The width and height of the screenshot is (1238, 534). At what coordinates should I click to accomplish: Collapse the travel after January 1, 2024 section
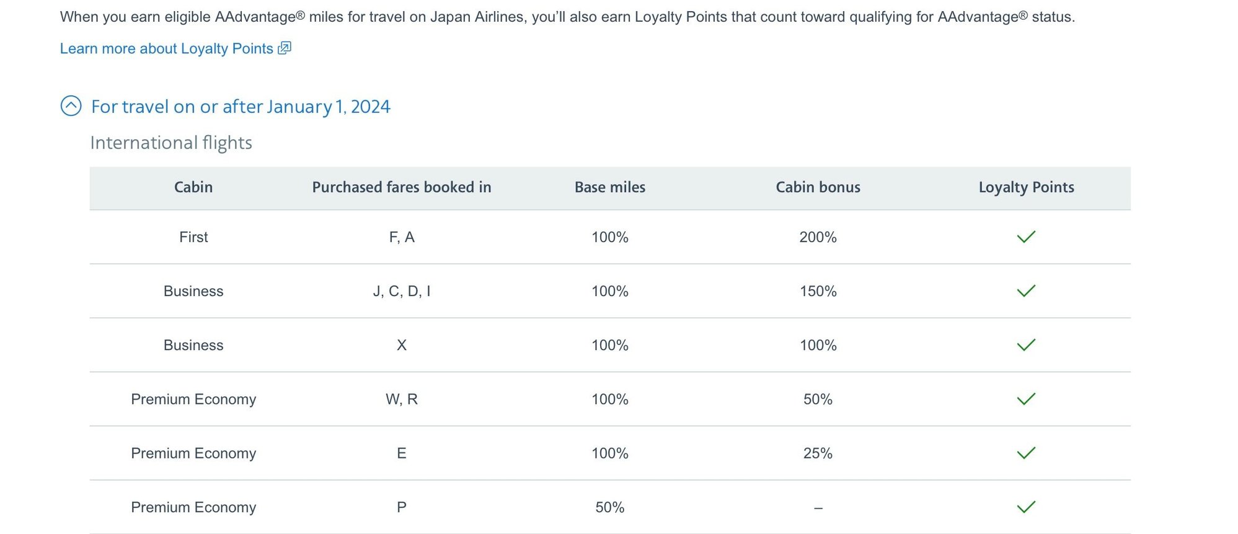[241, 107]
